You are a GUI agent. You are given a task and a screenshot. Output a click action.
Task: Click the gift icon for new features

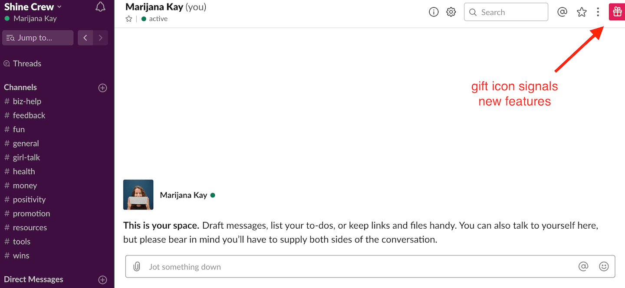617,12
